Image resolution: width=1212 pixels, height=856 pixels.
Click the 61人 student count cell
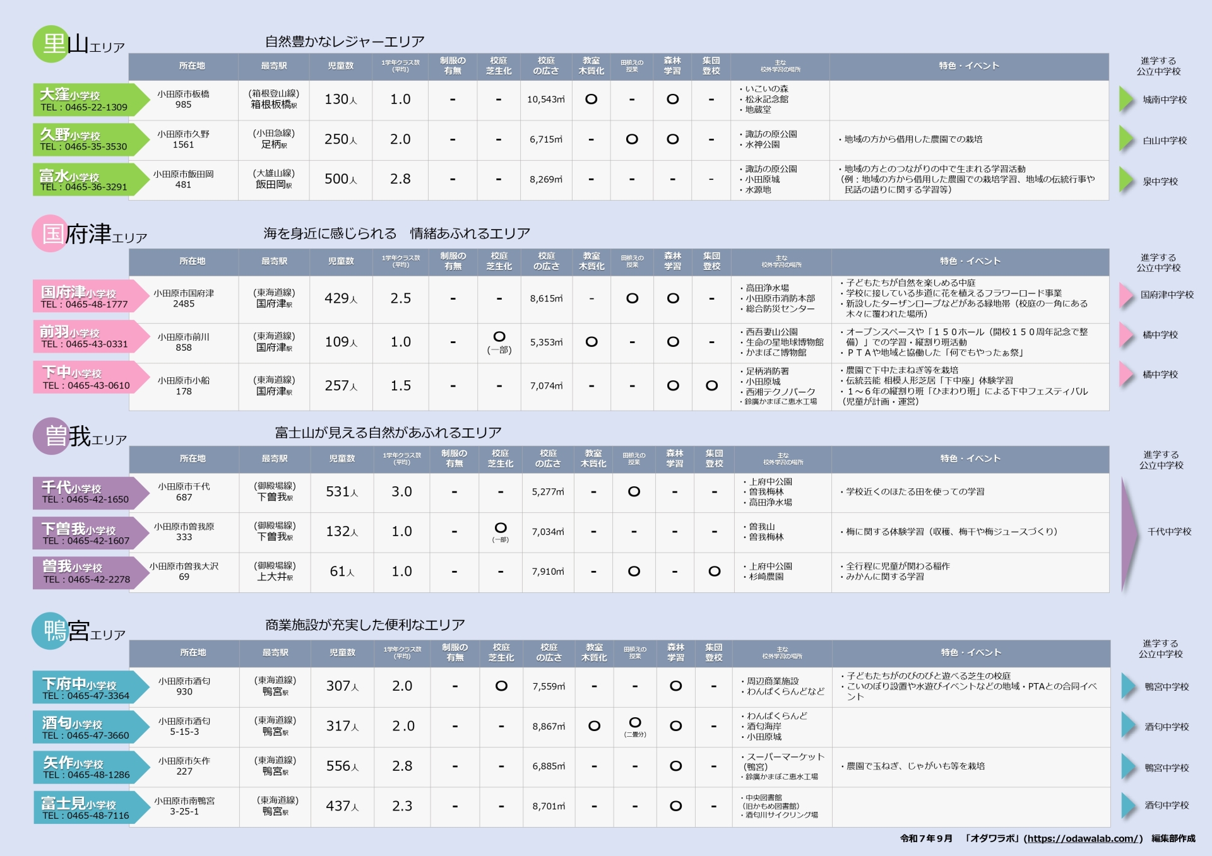(x=342, y=572)
